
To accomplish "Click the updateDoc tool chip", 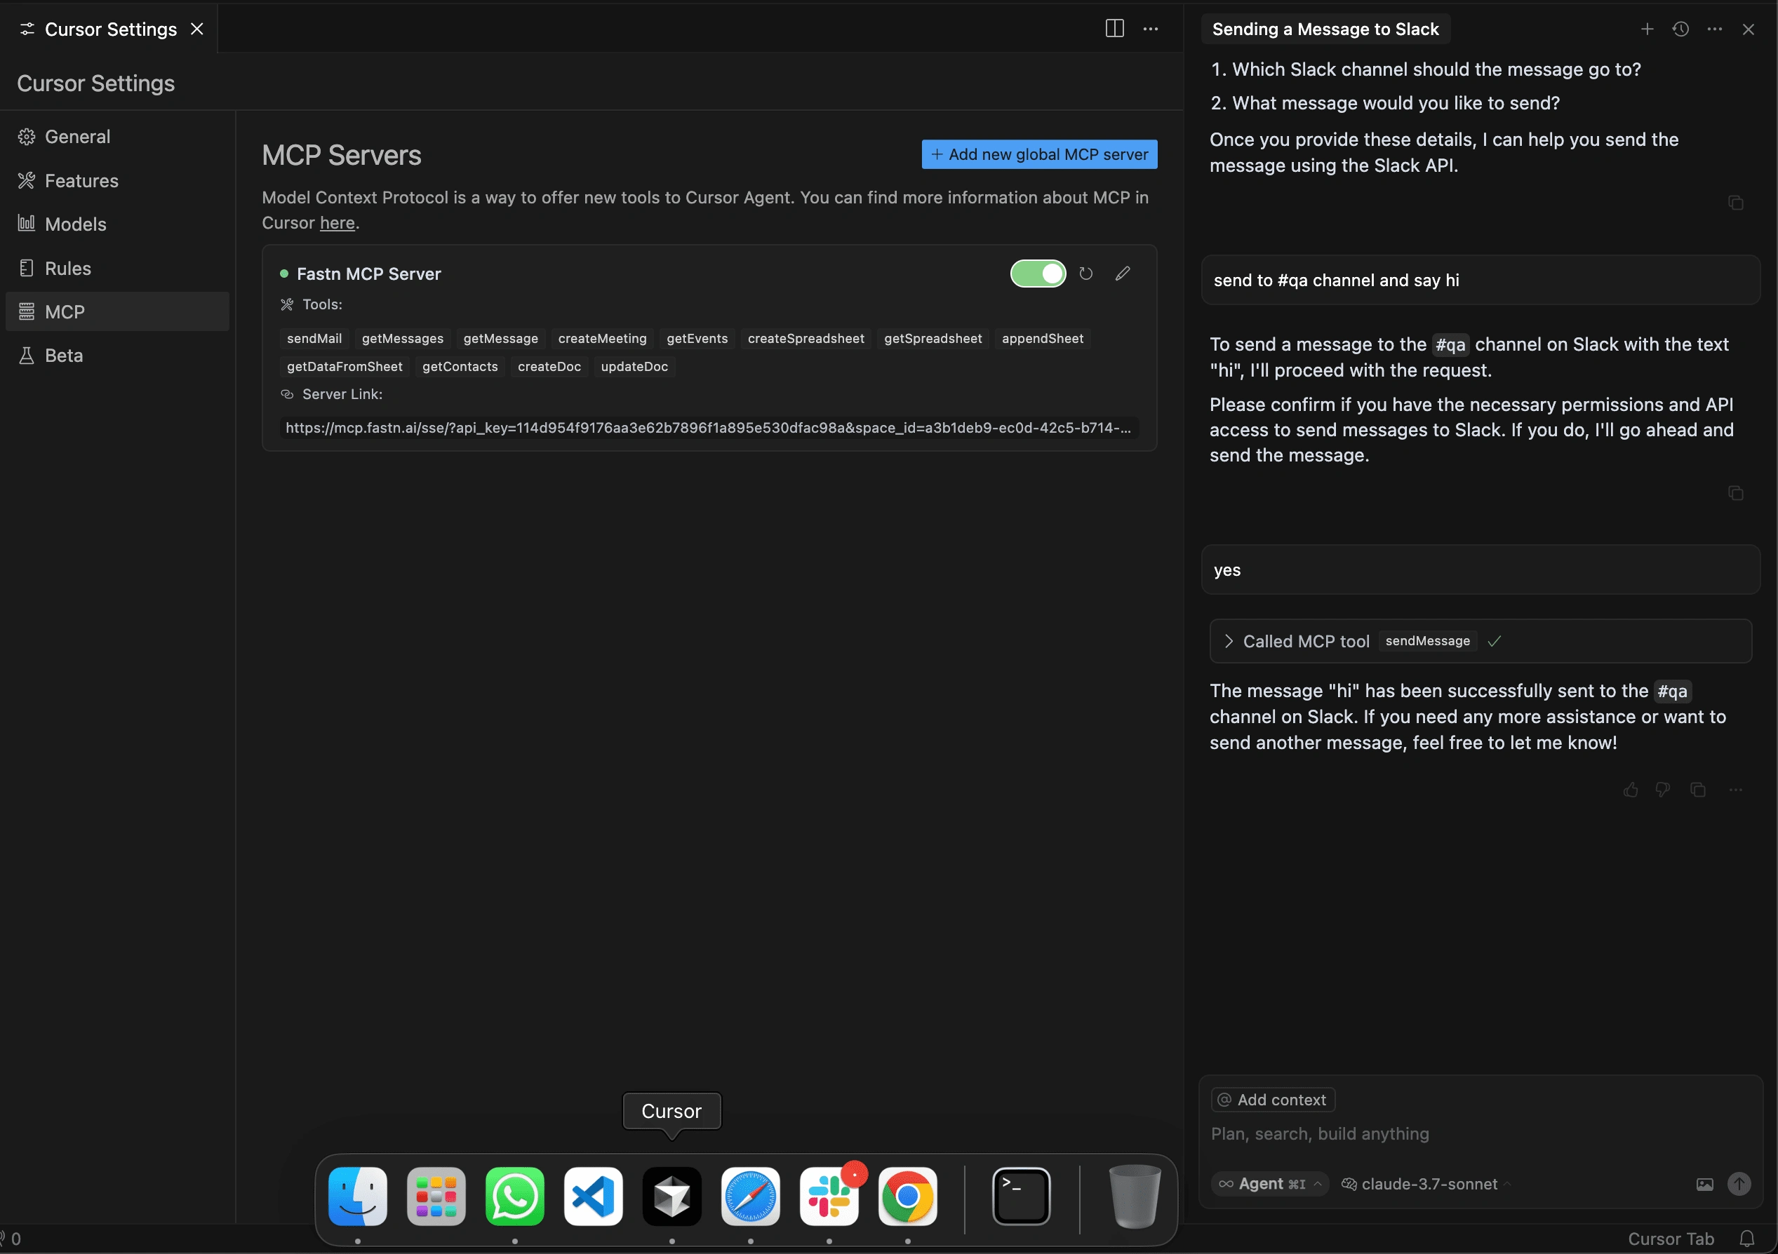I will point(634,366).
